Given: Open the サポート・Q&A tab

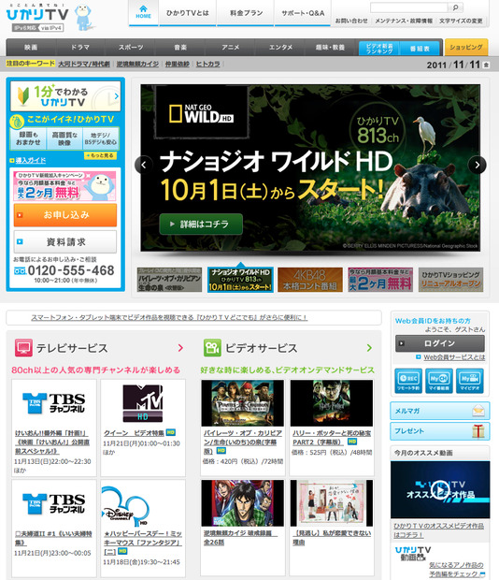Looking at the screenshot, I should click(303, 13).
